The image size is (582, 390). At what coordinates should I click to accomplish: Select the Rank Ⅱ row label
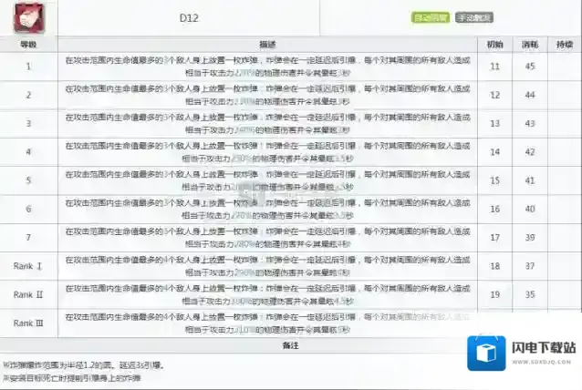point(28,293)
